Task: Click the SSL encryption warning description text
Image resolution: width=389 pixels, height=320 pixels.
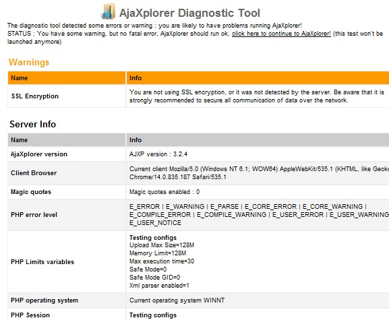Action: click(x=256, y=96)
